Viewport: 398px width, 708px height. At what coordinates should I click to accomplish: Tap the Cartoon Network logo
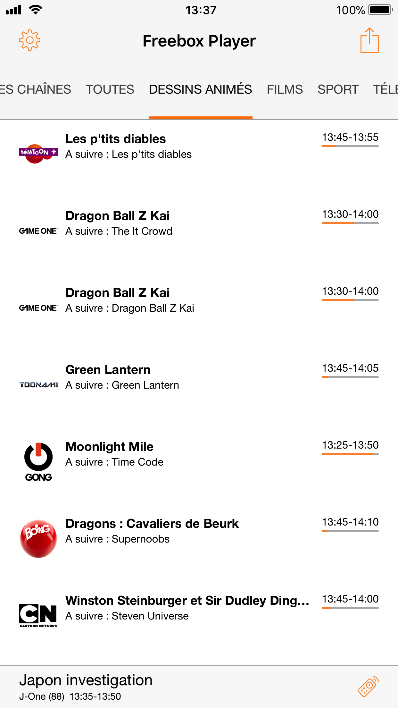point(38,615)
